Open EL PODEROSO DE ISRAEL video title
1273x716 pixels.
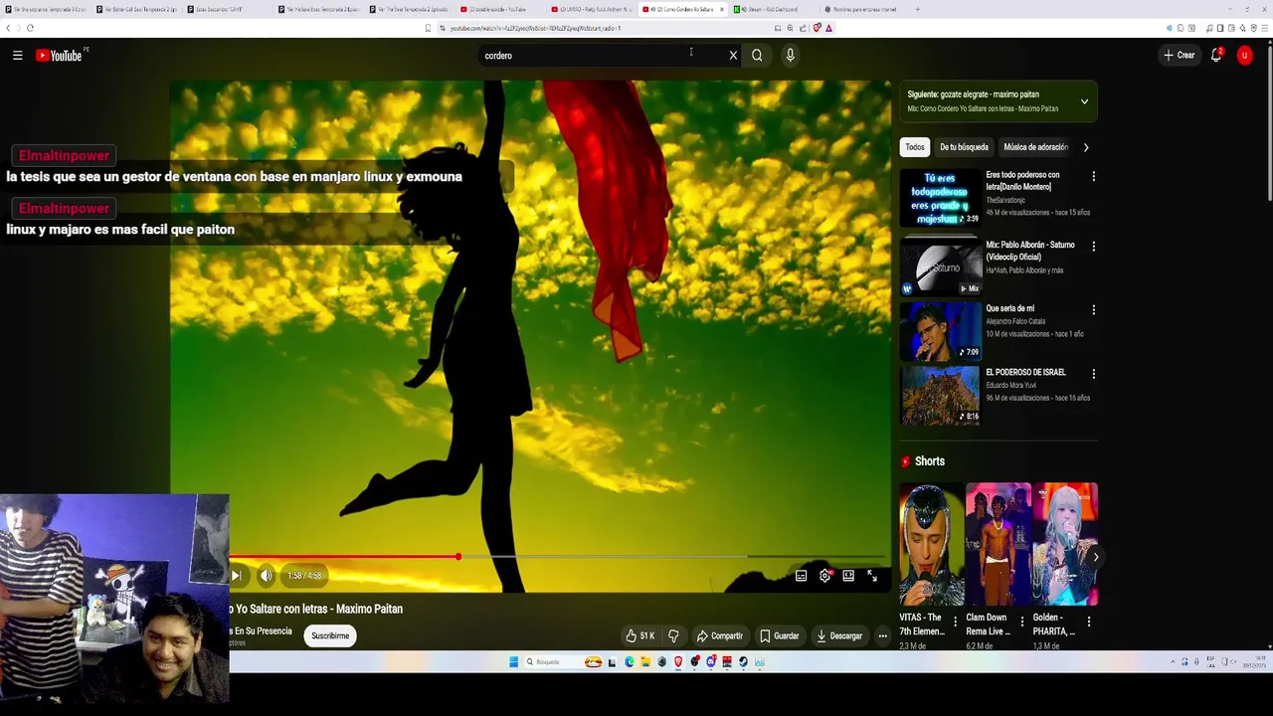coord(1025,372)
